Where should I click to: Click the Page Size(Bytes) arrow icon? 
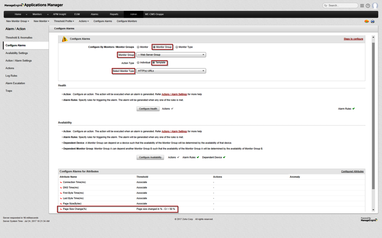click(x=61, y=204)
